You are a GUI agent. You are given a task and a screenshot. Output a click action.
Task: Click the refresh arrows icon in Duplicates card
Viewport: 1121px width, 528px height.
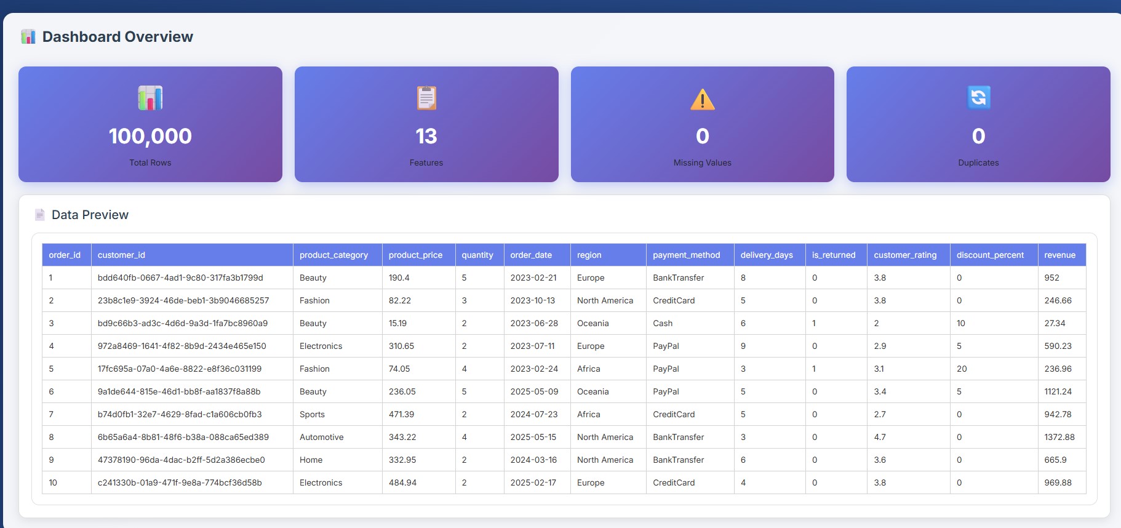pyautogui.click(x=978, y=97)
